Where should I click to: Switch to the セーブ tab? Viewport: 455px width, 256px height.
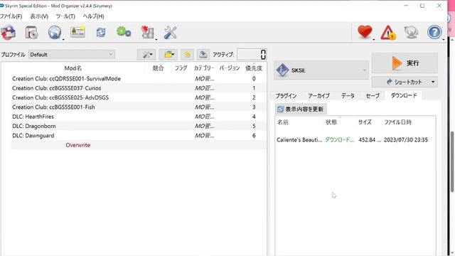pos(373,96)
